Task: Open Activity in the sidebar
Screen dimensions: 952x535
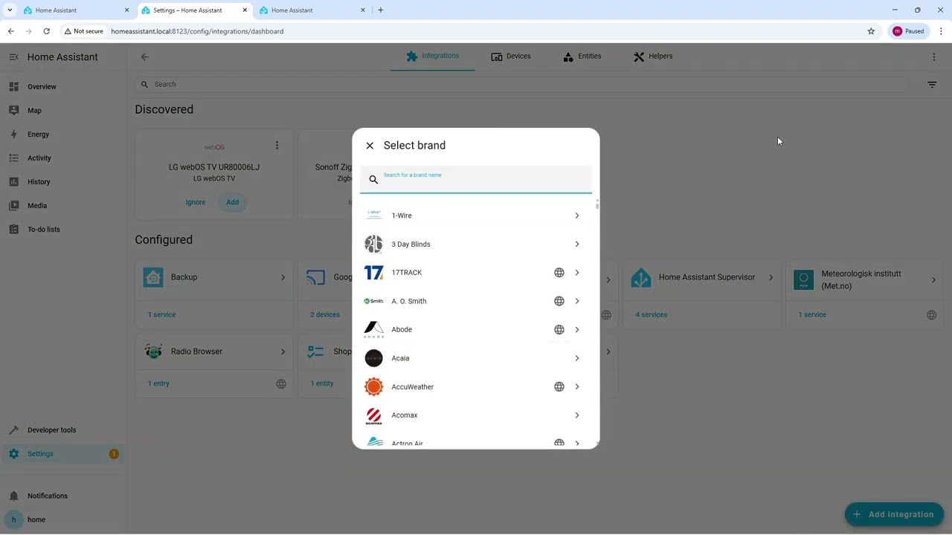Action: tap(63, 158)
